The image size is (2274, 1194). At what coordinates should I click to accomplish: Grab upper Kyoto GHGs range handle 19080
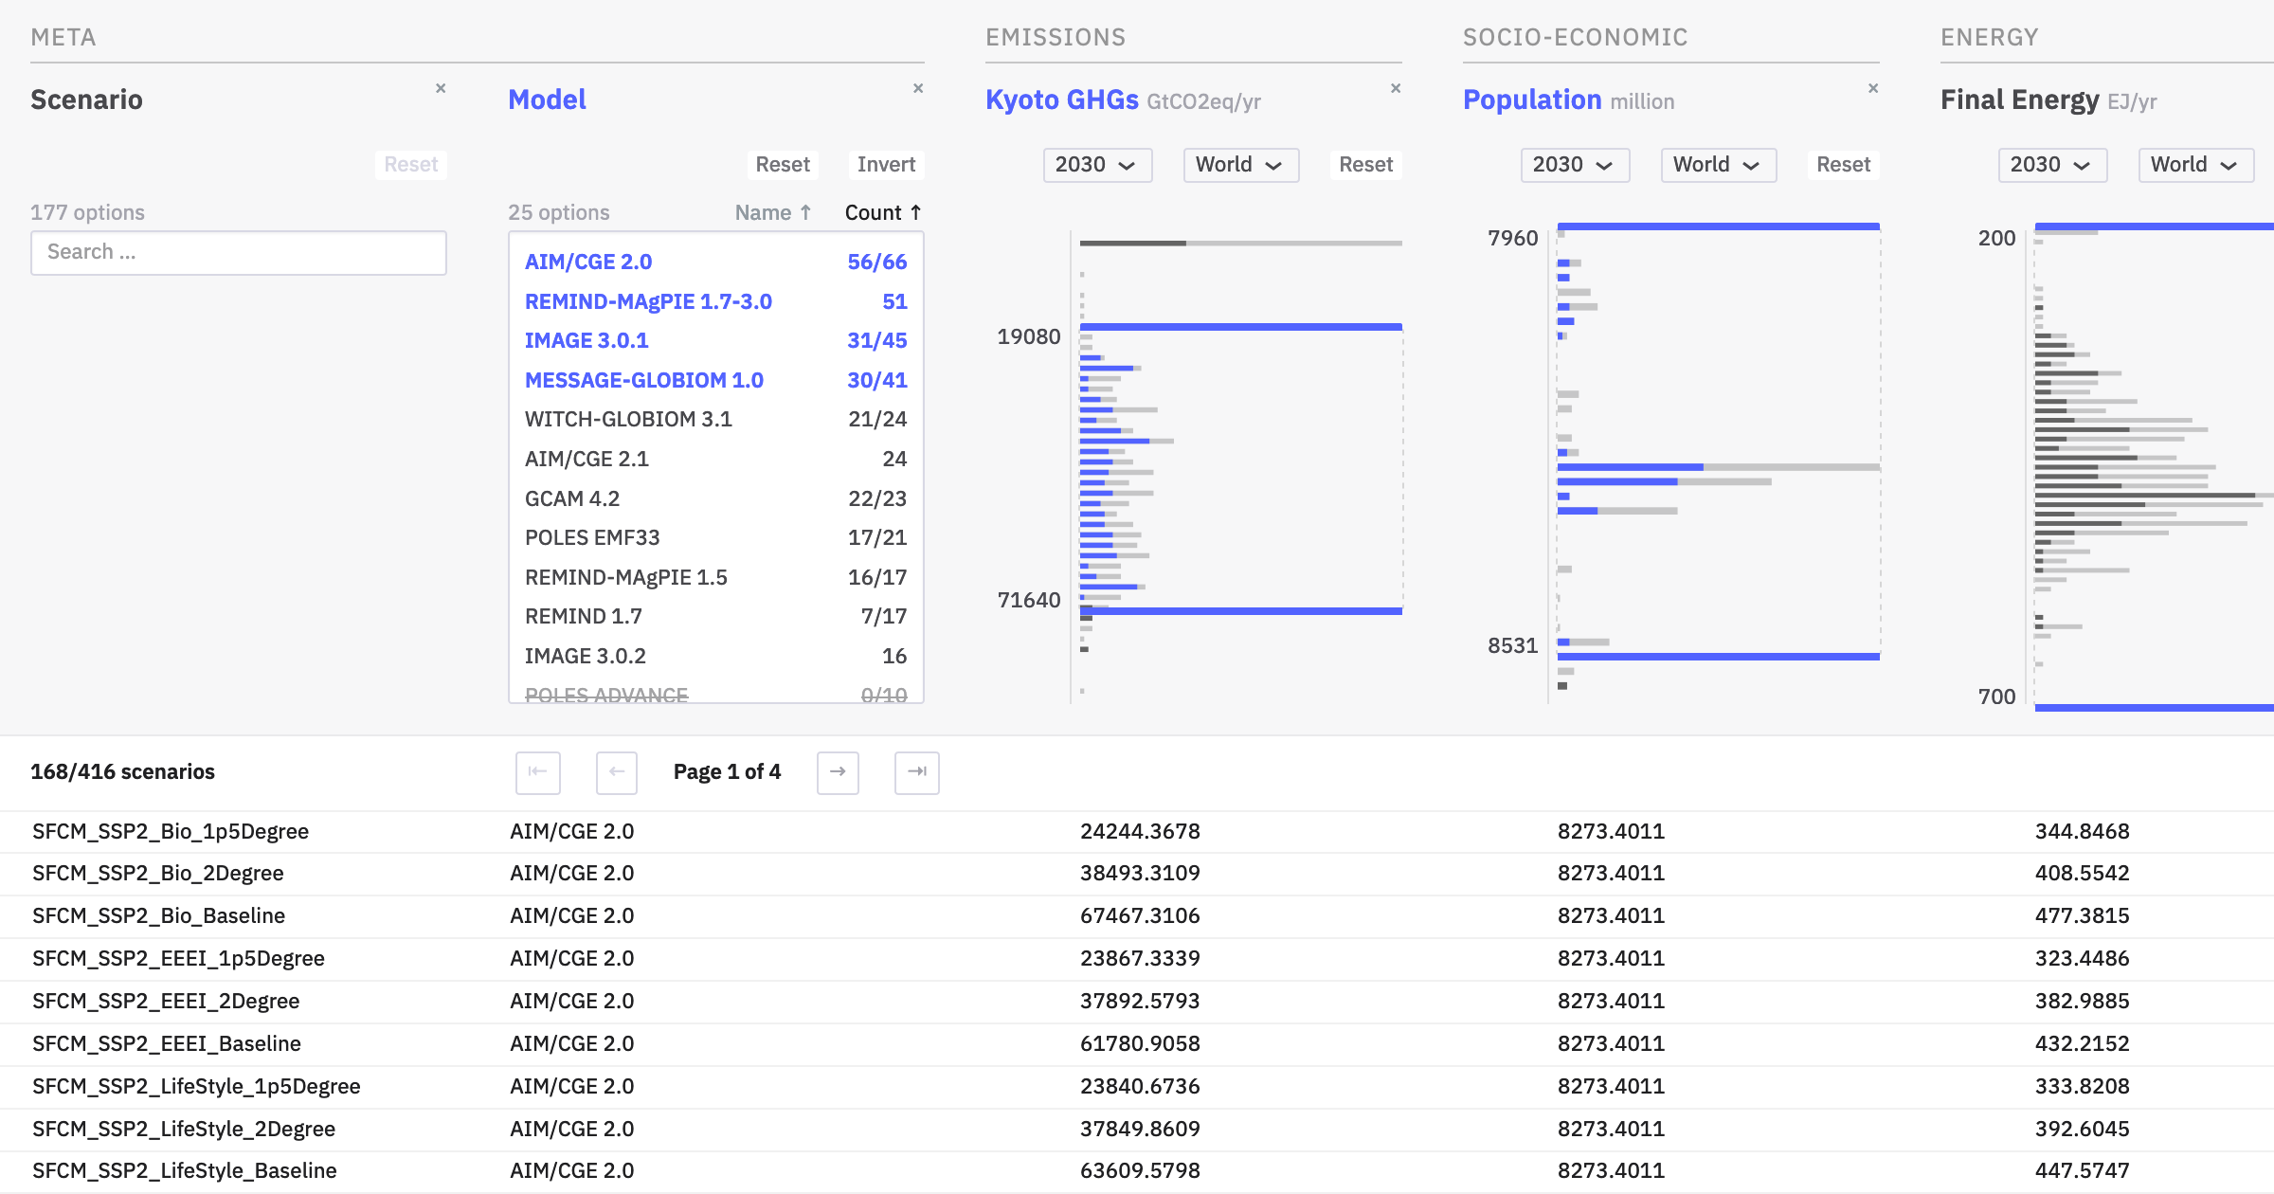point(1241,327)
